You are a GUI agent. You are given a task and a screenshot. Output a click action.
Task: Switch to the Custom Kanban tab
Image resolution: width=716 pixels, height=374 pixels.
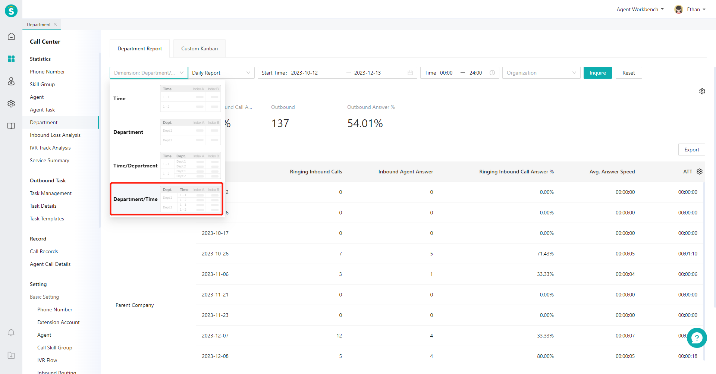click(200, 48)
